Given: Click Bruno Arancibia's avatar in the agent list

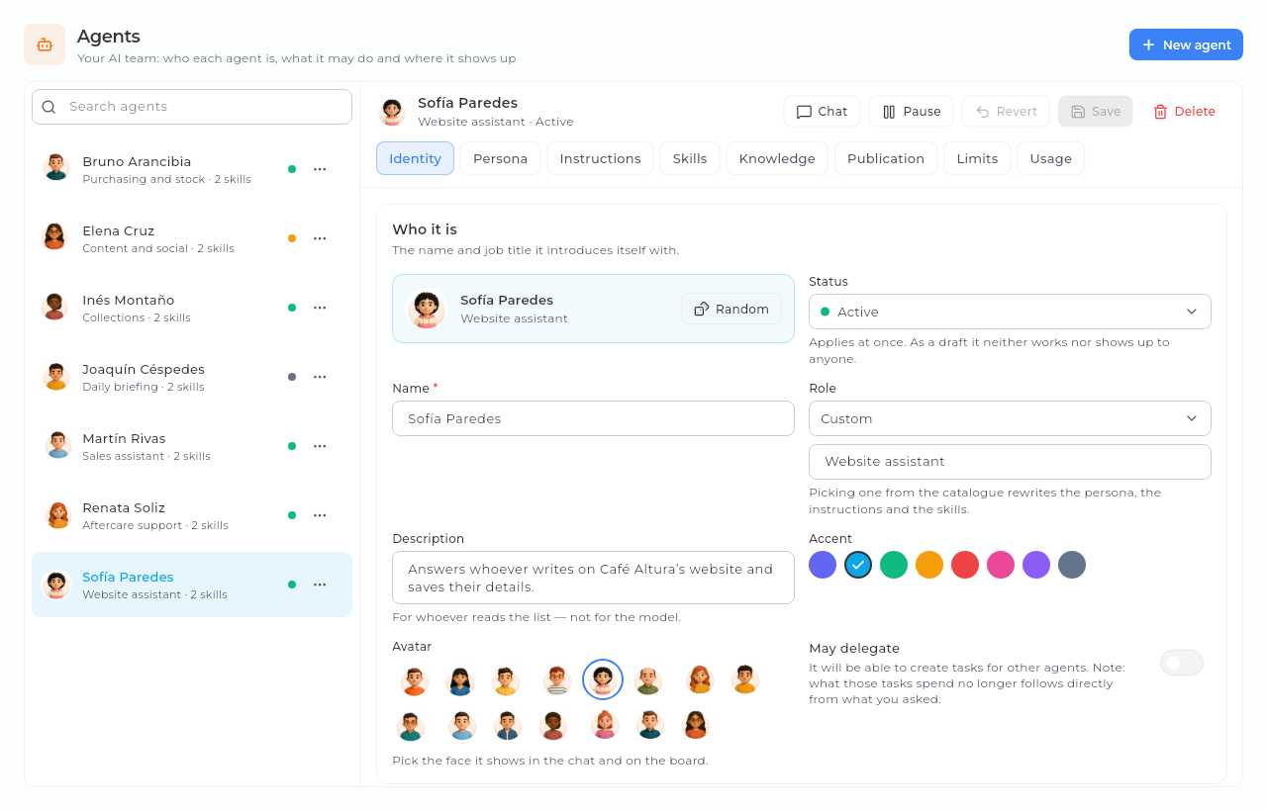Looking at the screenshot, I should (x=56, y=167).
